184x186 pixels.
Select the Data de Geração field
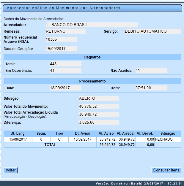61,49
